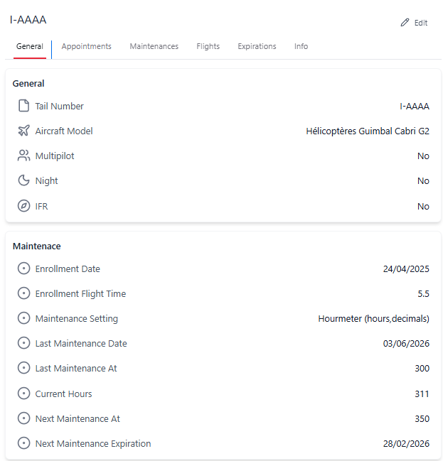Click the Edit pencil icon

405,23
